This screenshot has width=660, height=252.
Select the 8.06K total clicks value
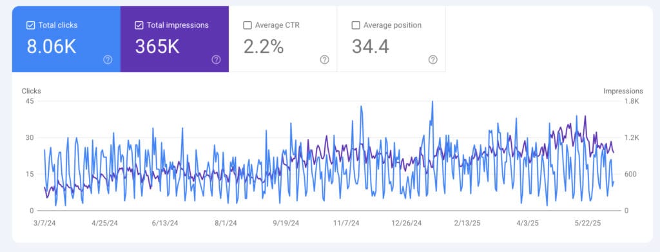point(52,46)
